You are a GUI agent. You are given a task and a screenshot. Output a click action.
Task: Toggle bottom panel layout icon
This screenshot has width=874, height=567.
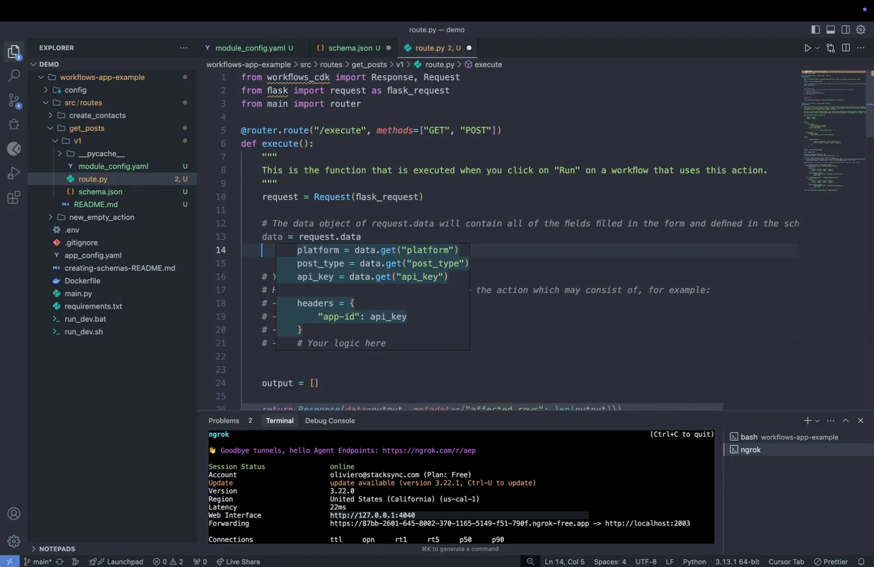[x=830, y=29]
